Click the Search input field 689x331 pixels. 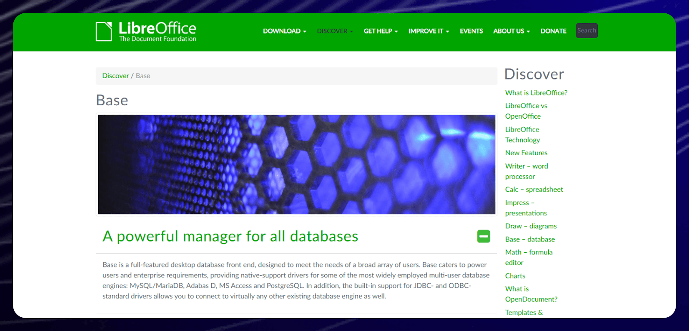click(587, 31)
